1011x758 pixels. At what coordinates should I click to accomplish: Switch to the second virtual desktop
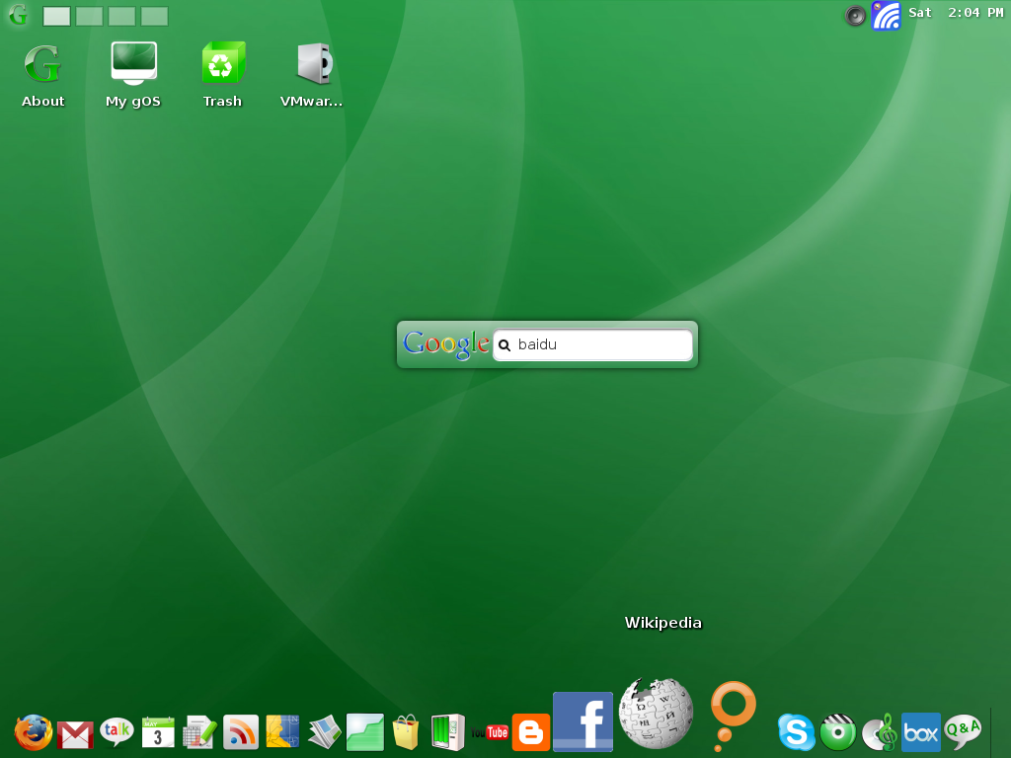[90, 16]
